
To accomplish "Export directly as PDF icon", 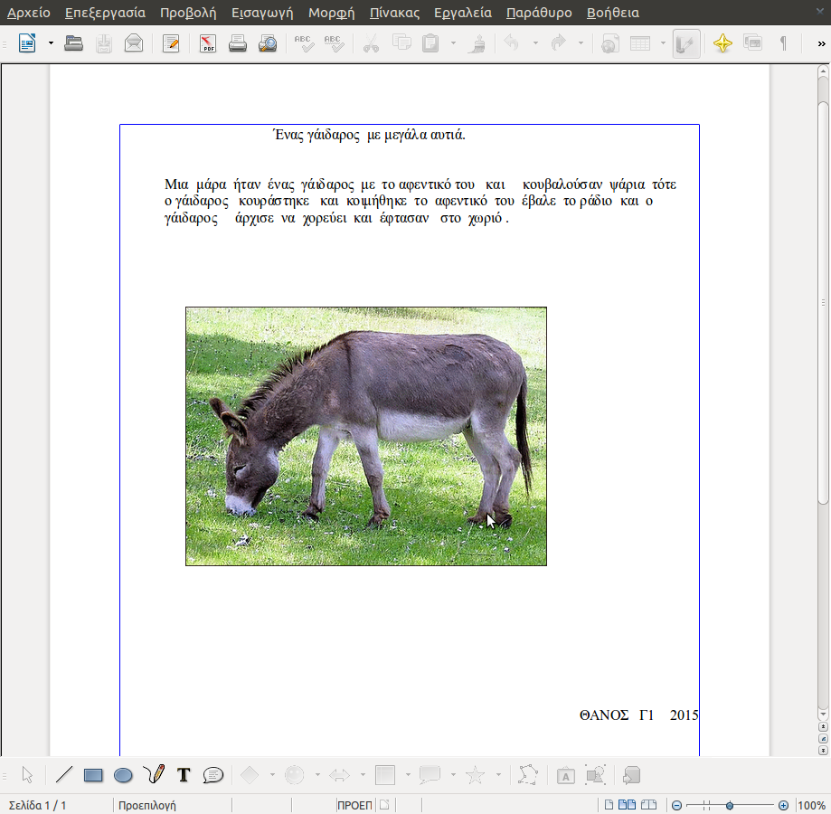I will 208,43.
